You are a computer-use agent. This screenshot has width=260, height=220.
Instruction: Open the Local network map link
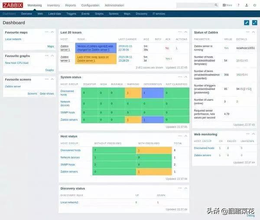click(x=13, y=39)
